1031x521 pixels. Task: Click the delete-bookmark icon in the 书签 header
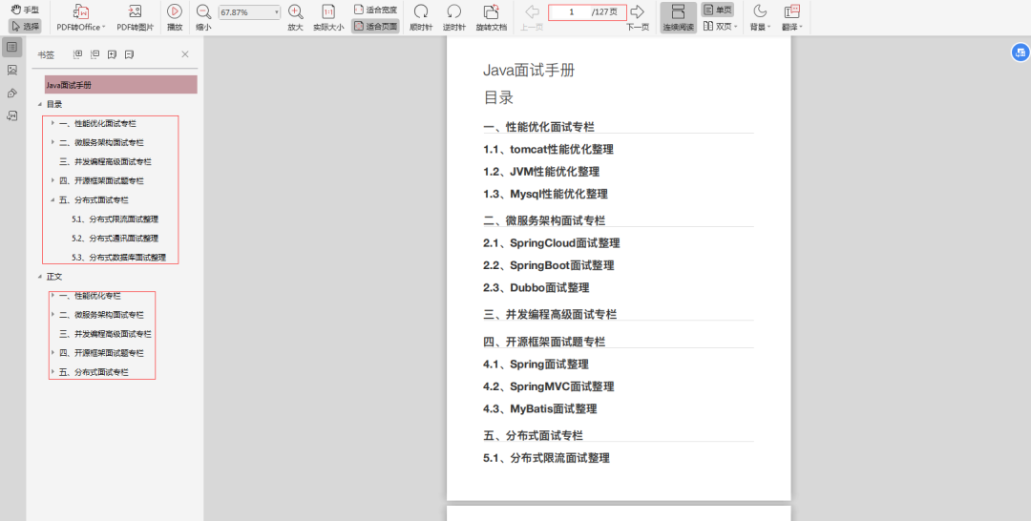[130, 54]
